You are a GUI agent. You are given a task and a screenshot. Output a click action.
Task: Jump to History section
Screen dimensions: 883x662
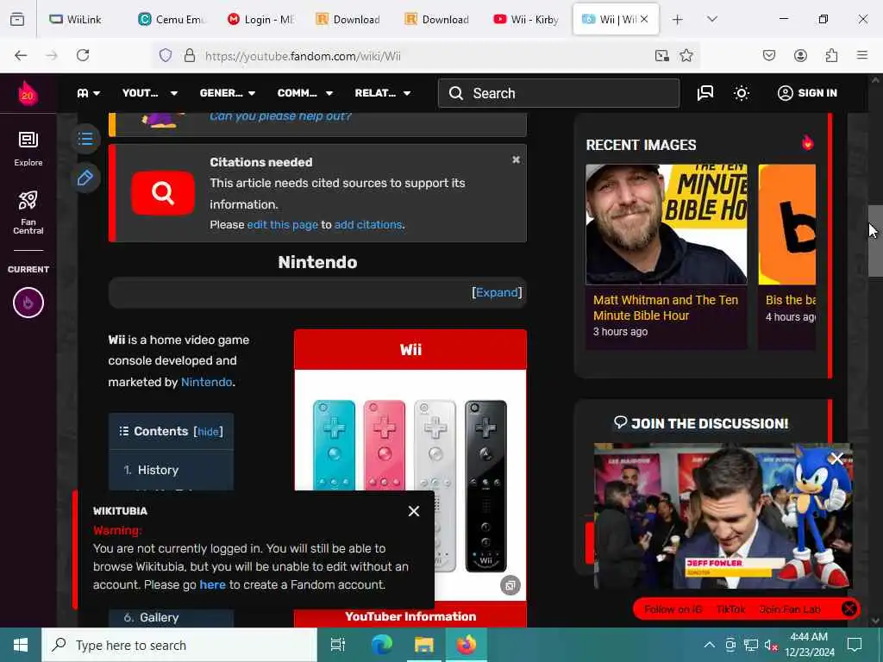pos(158,470)
